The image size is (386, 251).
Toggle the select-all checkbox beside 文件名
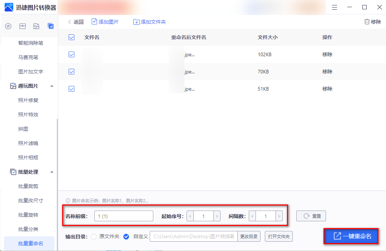71,37
